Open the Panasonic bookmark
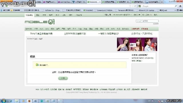This screenshot has height=103, width=183. pos(125,10)
